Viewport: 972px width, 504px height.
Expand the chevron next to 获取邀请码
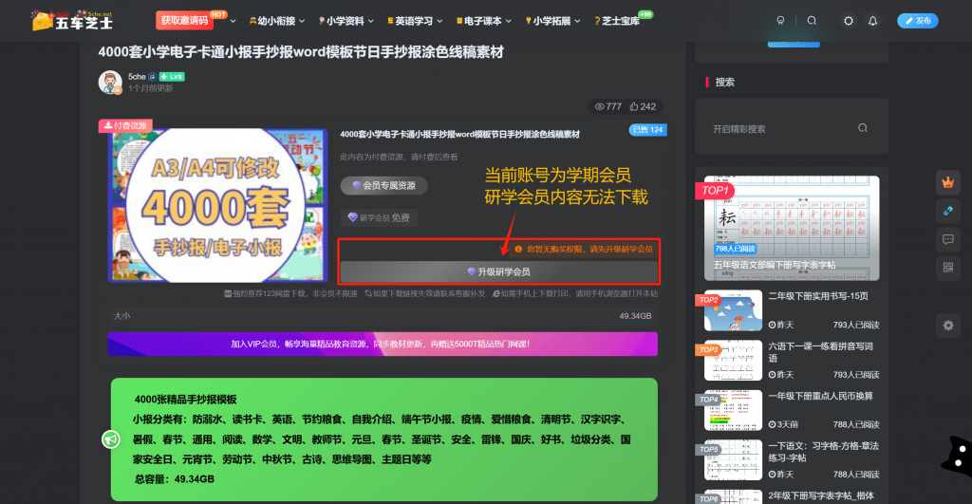click(x=234, y=21)
